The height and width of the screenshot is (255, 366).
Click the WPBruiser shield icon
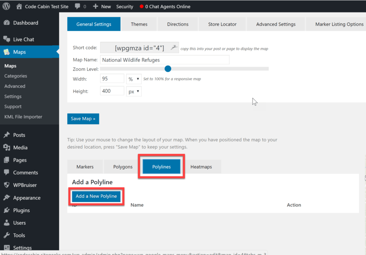click(x=7, y=185)
